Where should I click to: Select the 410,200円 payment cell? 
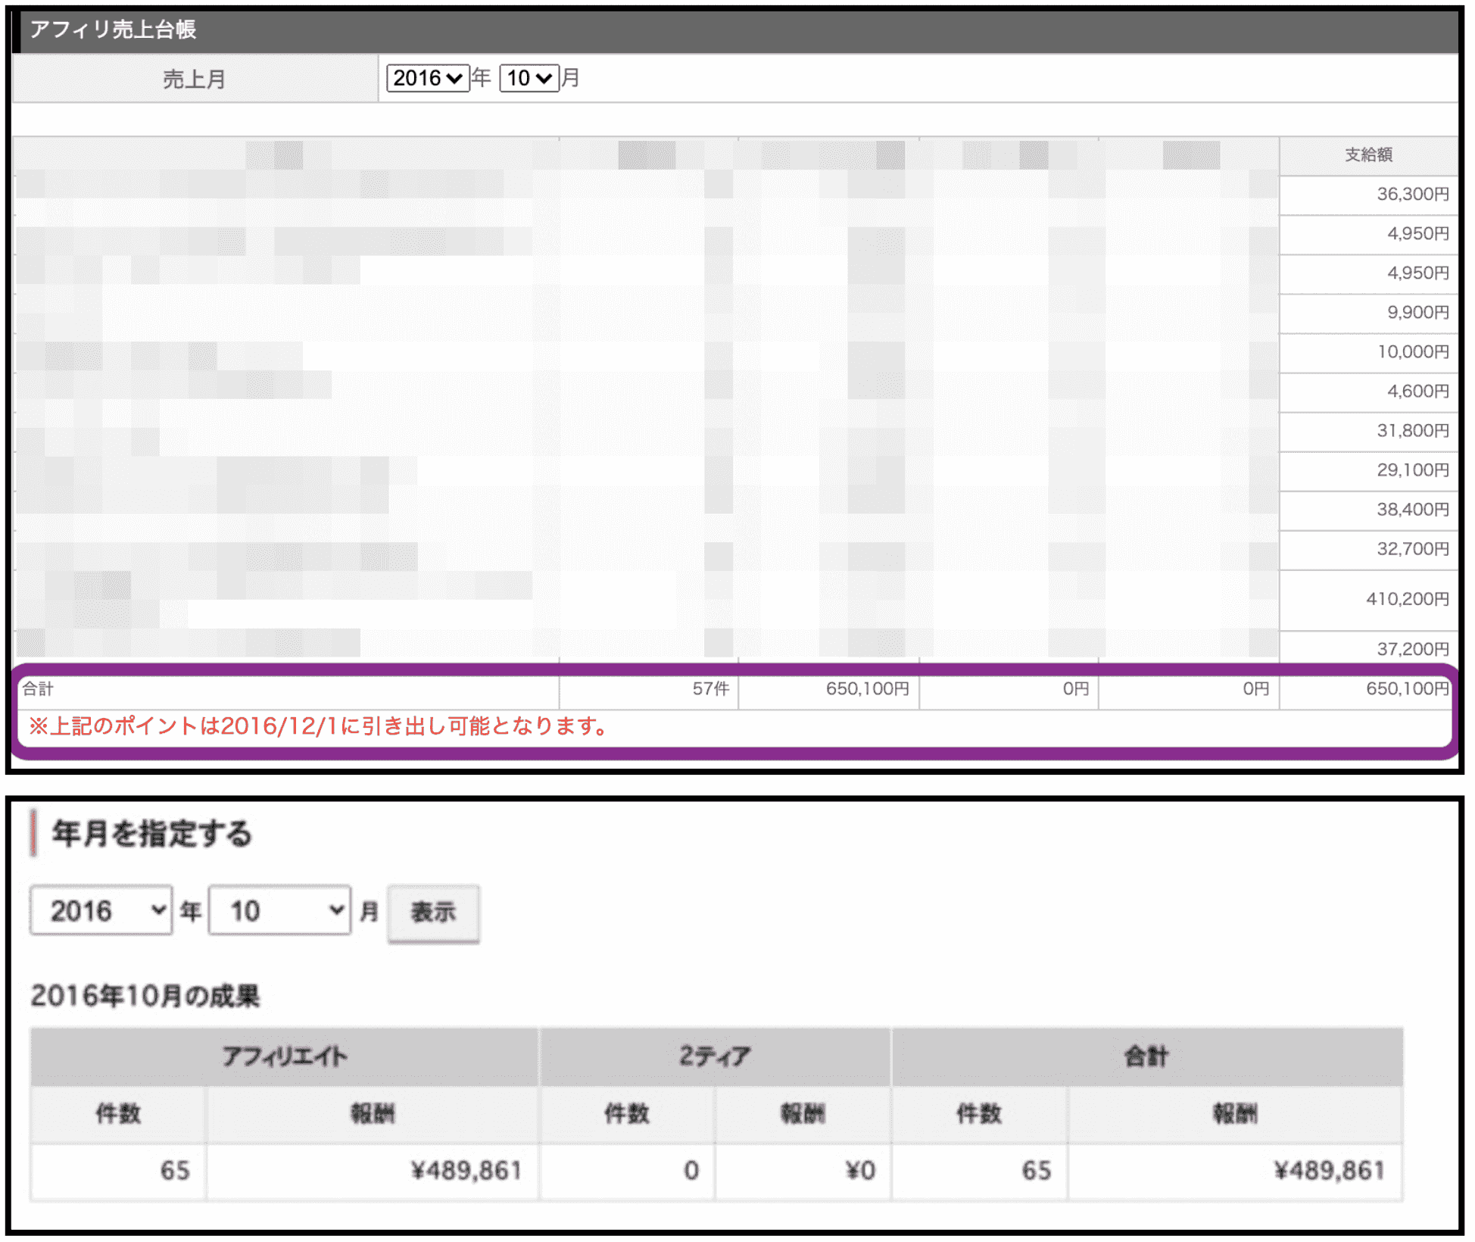1407,599
